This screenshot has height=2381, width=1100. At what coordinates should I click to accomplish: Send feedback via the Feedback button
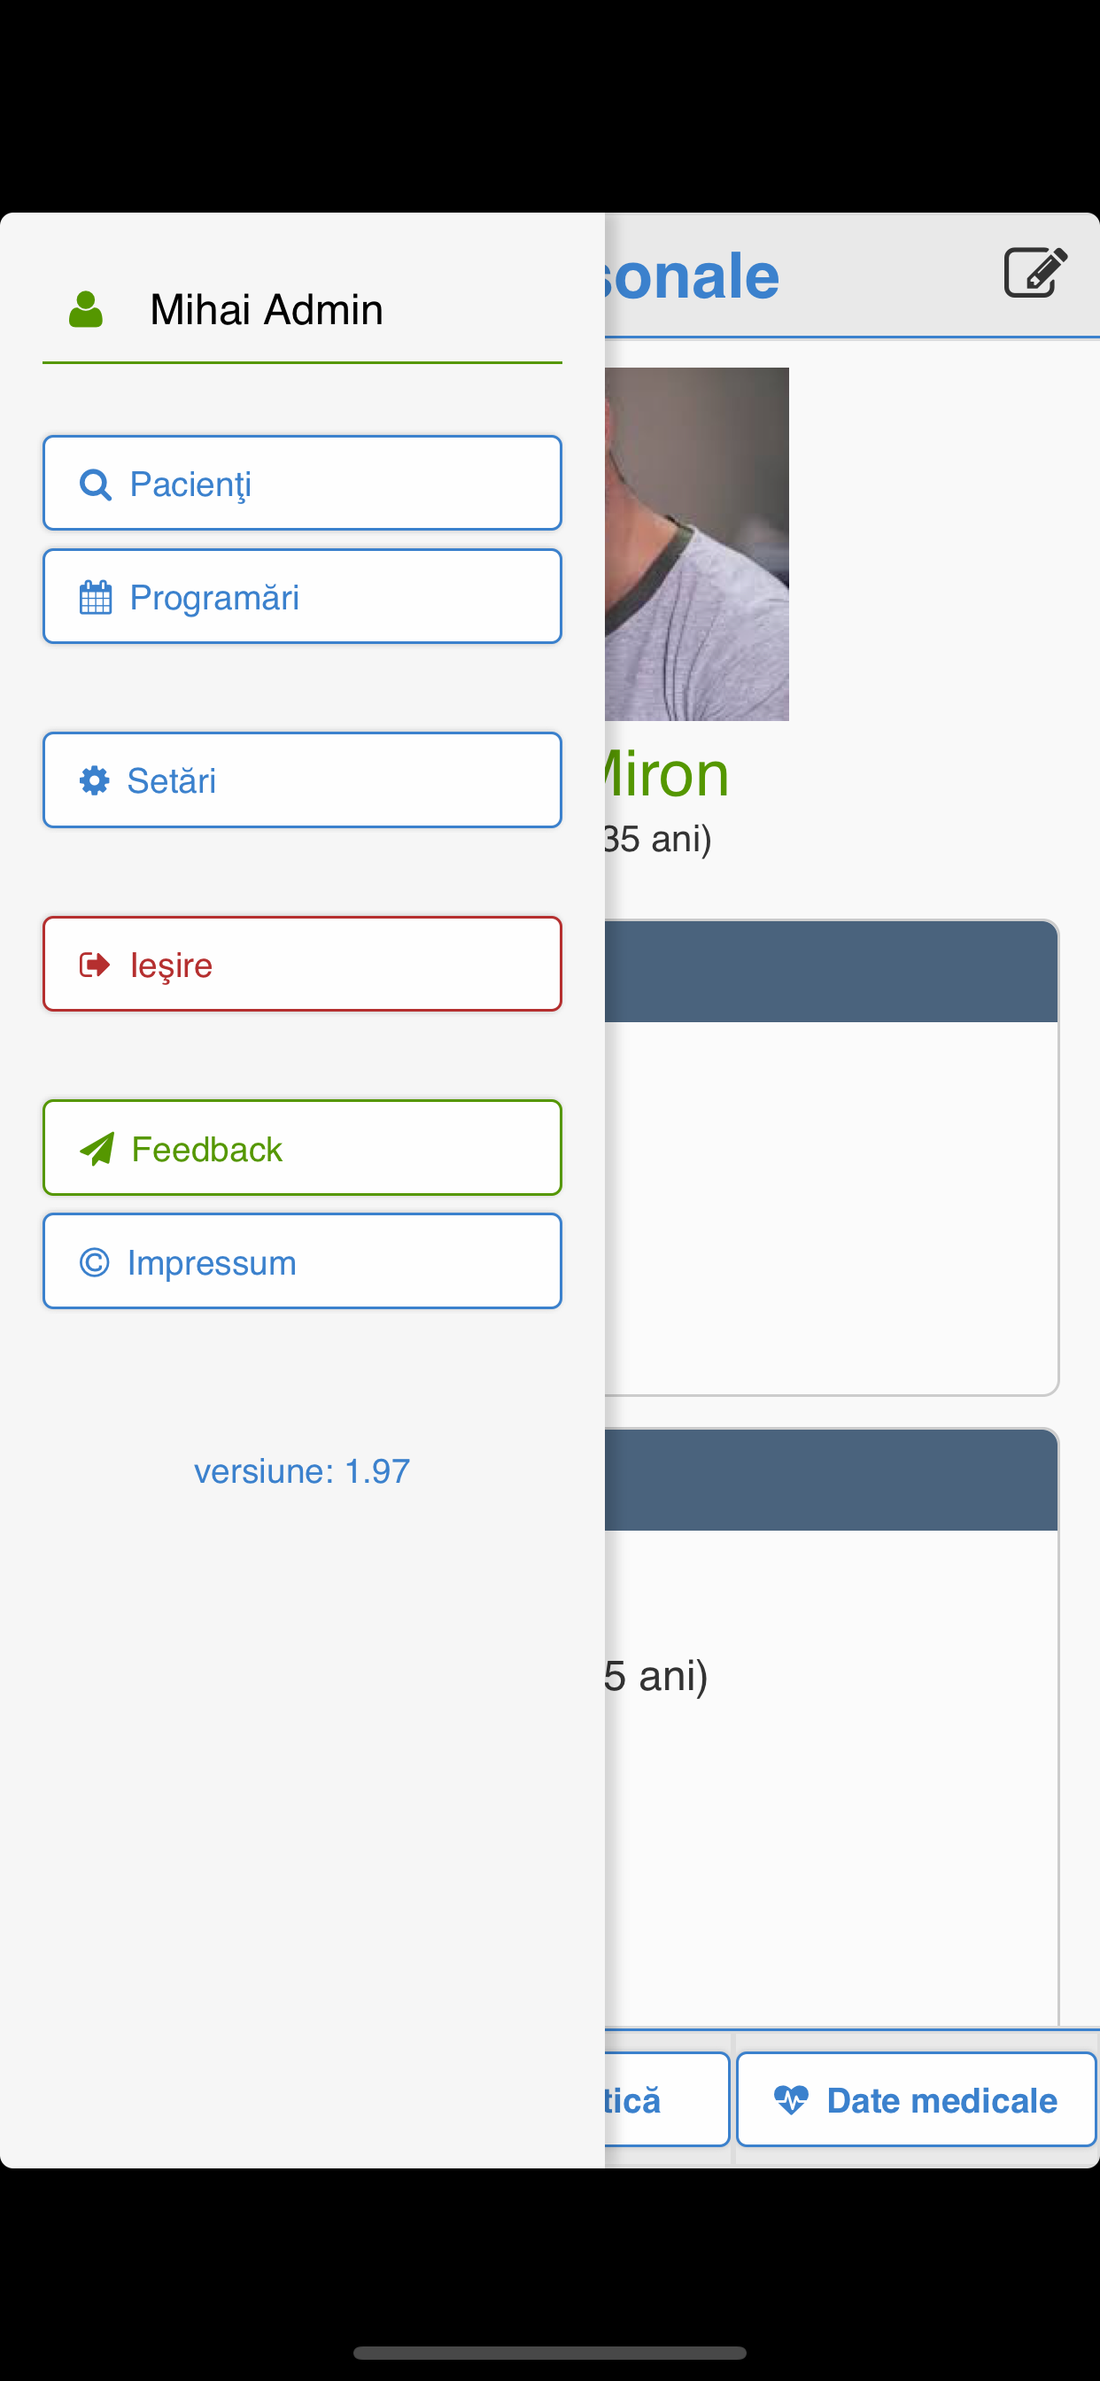coord(302,1148)
